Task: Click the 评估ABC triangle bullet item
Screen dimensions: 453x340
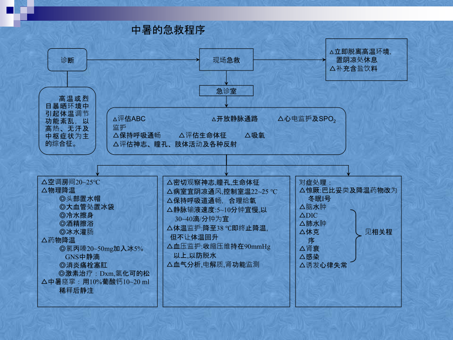Action: [x=129, y=119]
